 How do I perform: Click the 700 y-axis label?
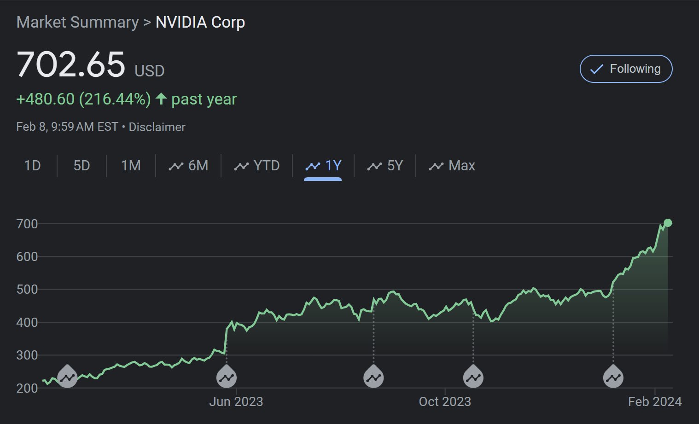(27, 224)
